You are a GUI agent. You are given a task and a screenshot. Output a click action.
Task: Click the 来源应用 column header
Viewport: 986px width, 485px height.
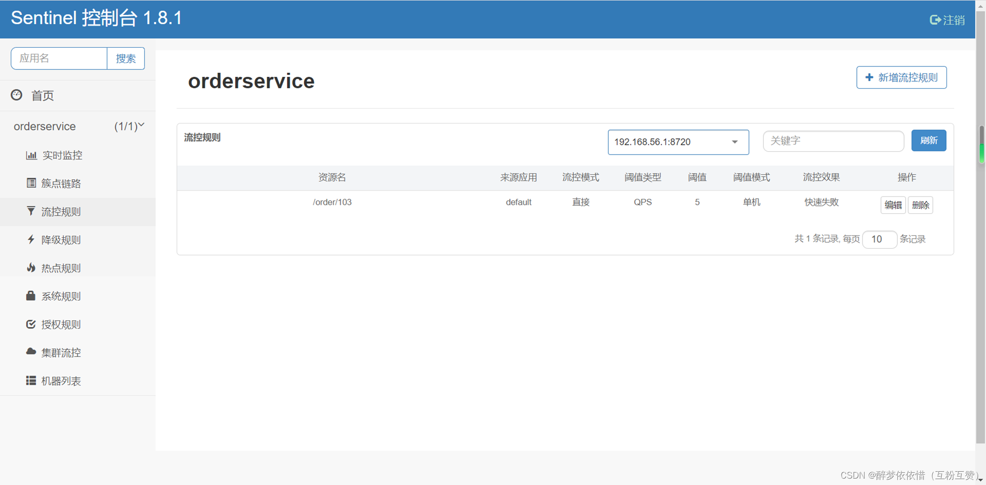(519, 177)
